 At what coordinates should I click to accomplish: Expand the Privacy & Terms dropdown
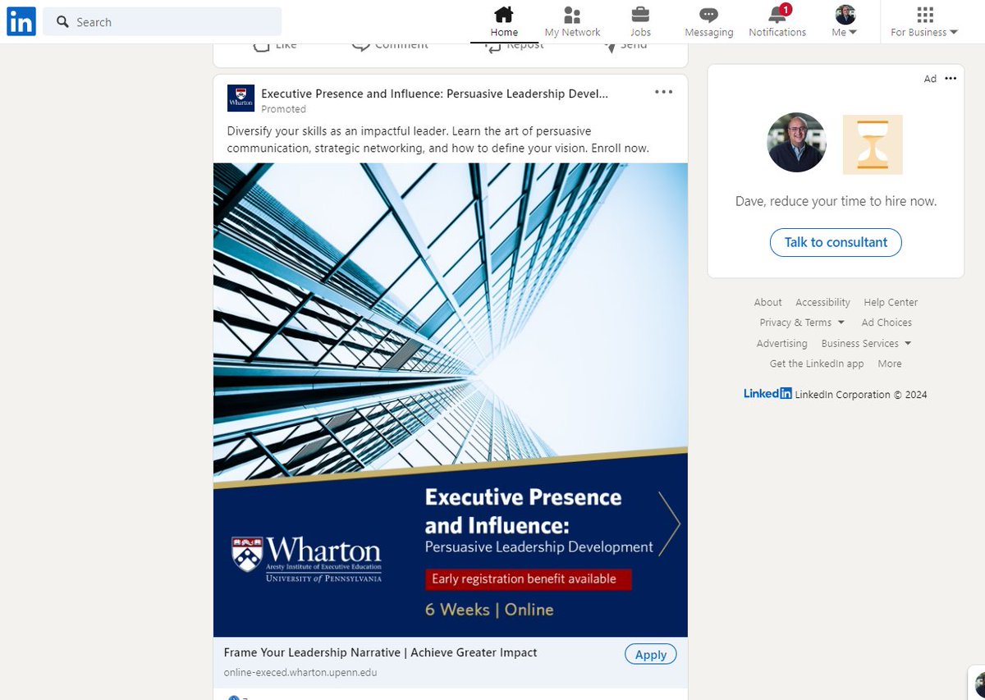pos(802,323)
